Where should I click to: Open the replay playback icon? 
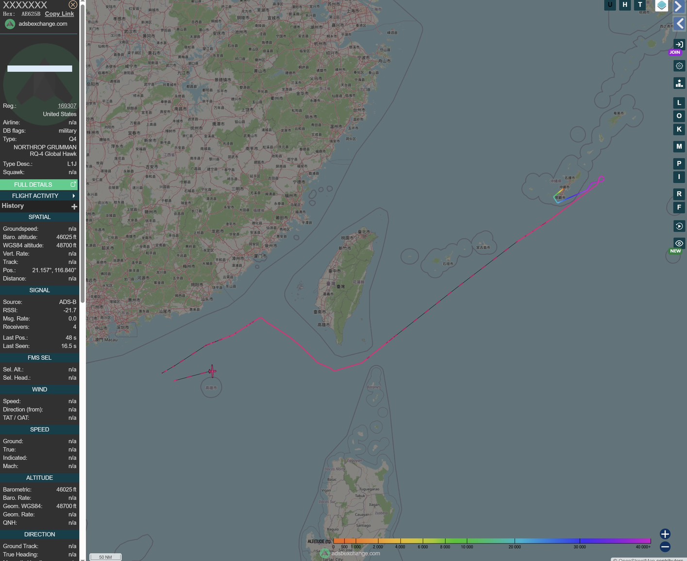click(679, 226)
